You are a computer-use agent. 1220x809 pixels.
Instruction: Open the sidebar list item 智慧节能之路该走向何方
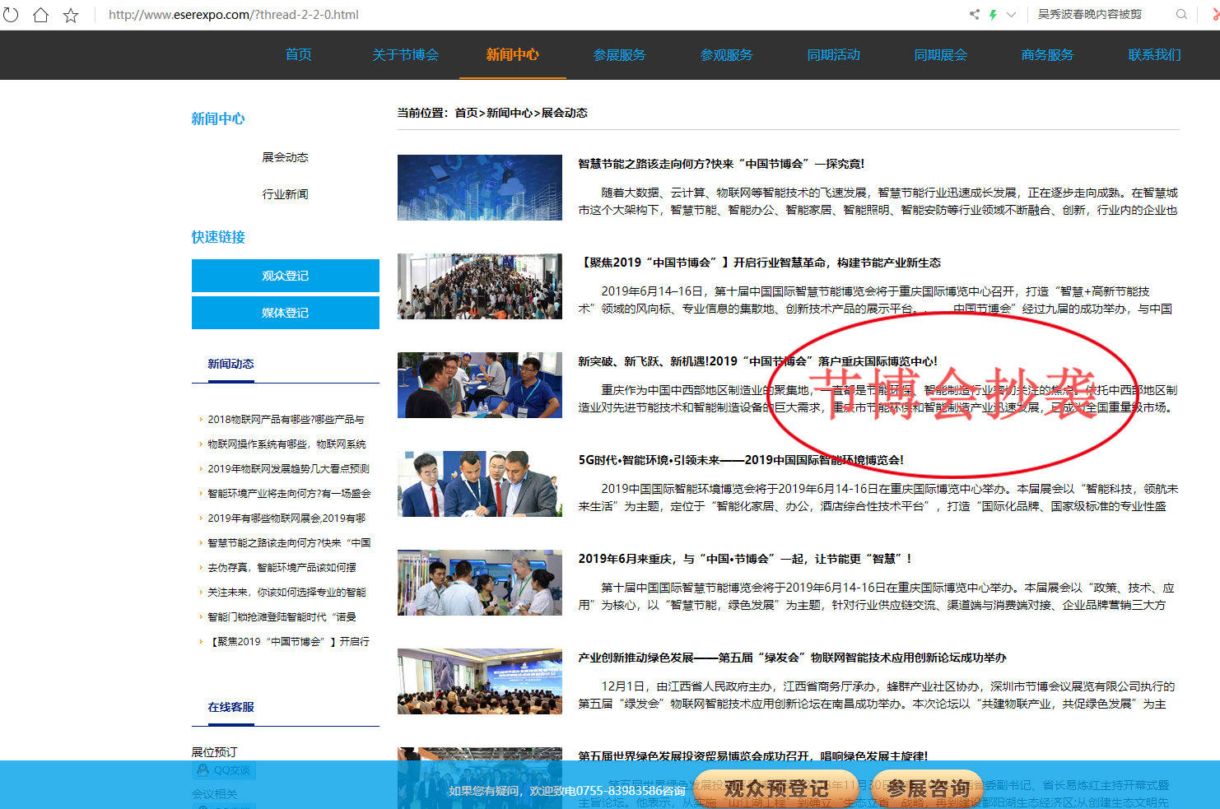click(289, 543)
